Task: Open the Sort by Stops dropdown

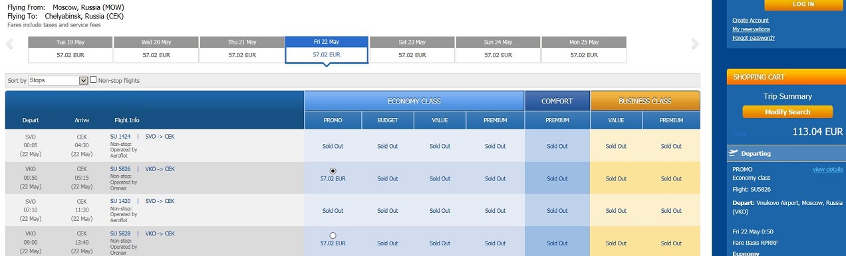Action: [x=59, y=81]
